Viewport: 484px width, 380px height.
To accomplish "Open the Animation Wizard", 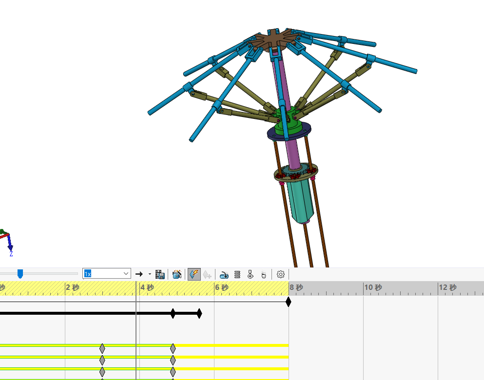I will pyautogui.click(x=177, y=274).
